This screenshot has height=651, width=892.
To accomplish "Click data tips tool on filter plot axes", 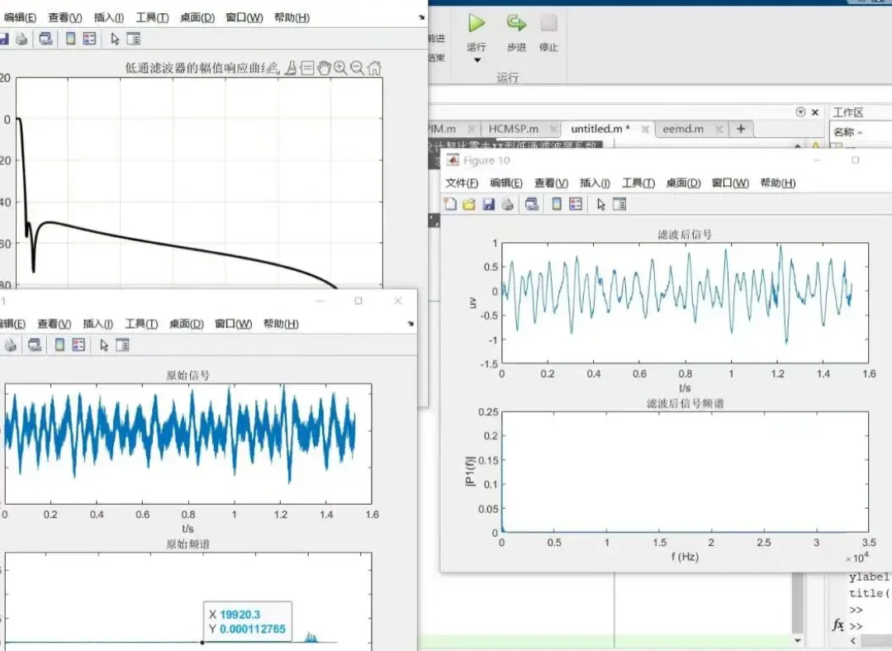I will coord(307,69).
